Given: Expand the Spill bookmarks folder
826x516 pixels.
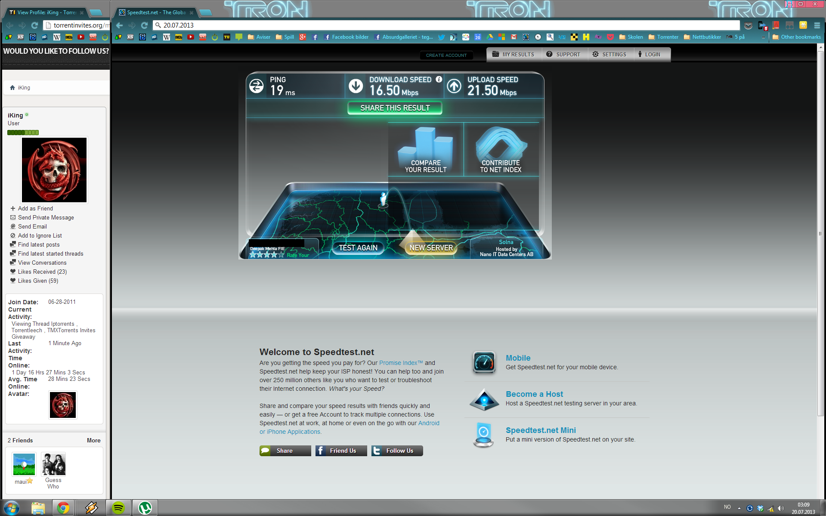Looking at the screenshot, I should point(285,37).
